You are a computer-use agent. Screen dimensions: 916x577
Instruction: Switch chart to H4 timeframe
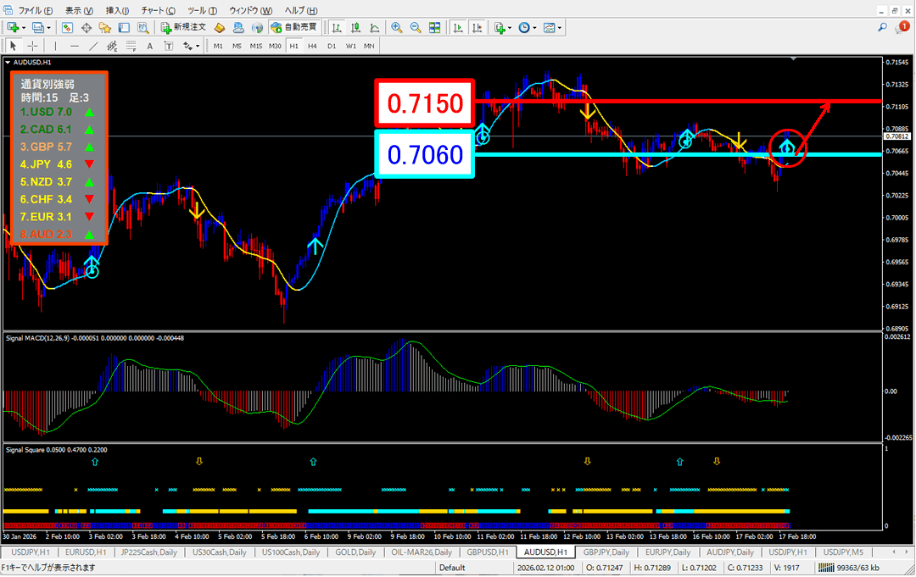[313, 46]
